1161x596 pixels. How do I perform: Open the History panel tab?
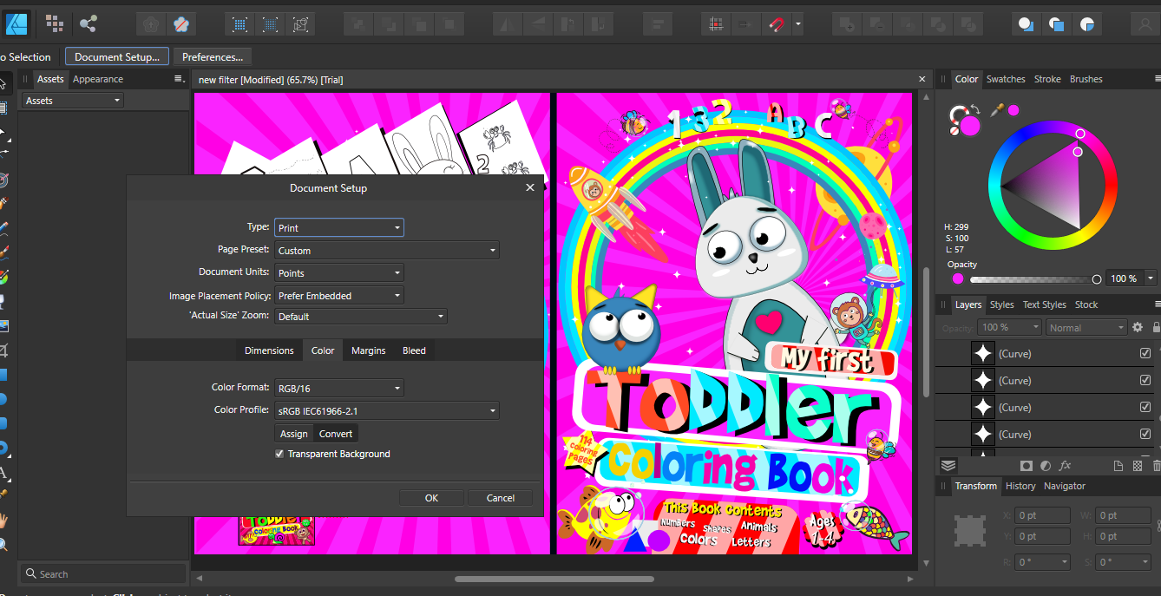[1020, 486]
